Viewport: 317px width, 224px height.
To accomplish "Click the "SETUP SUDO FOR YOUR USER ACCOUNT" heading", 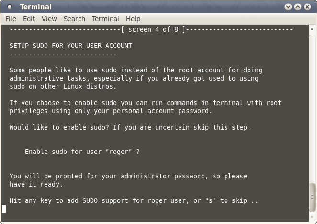I will pos(71,46).
